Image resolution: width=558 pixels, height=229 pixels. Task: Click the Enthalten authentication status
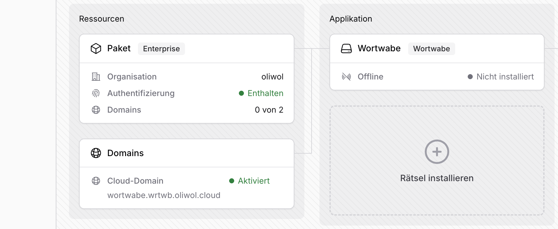coord(261,93)
